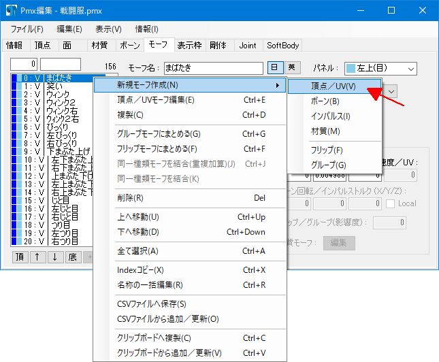Switch to the 頂点 tab
Image resolution: width=439 pixels, height=362 pixels.
43,46
